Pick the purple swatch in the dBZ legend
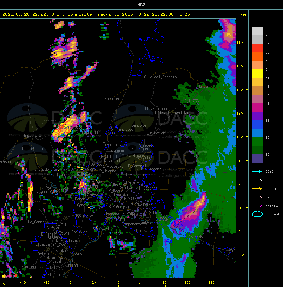 [x=257, y=116]
